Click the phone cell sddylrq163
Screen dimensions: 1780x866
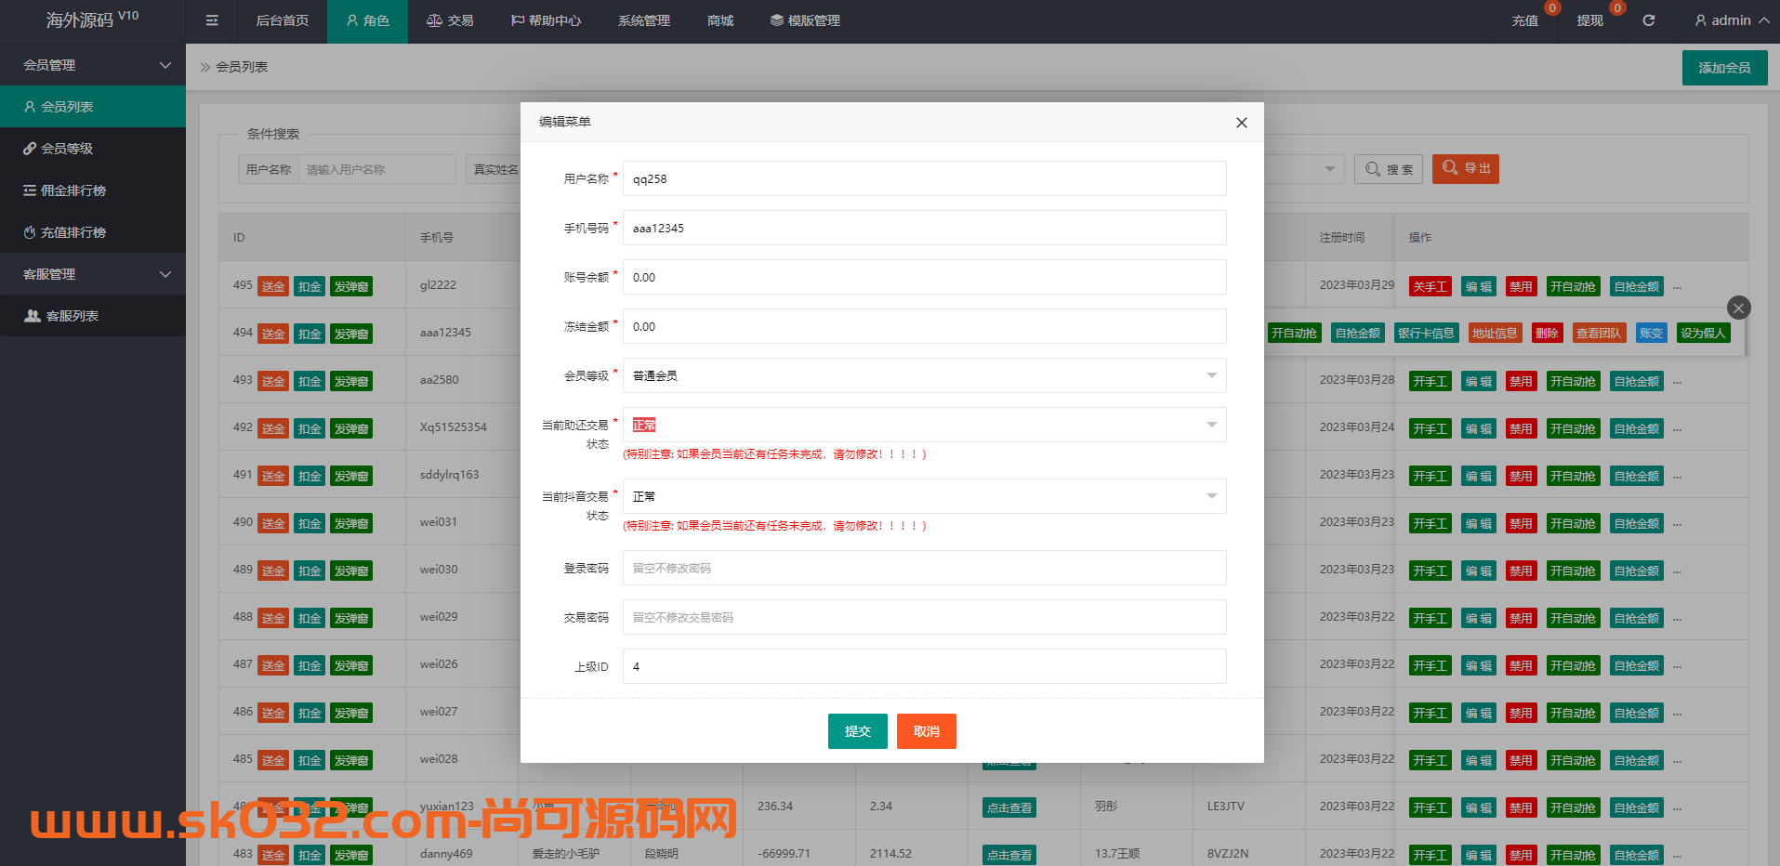449,475
